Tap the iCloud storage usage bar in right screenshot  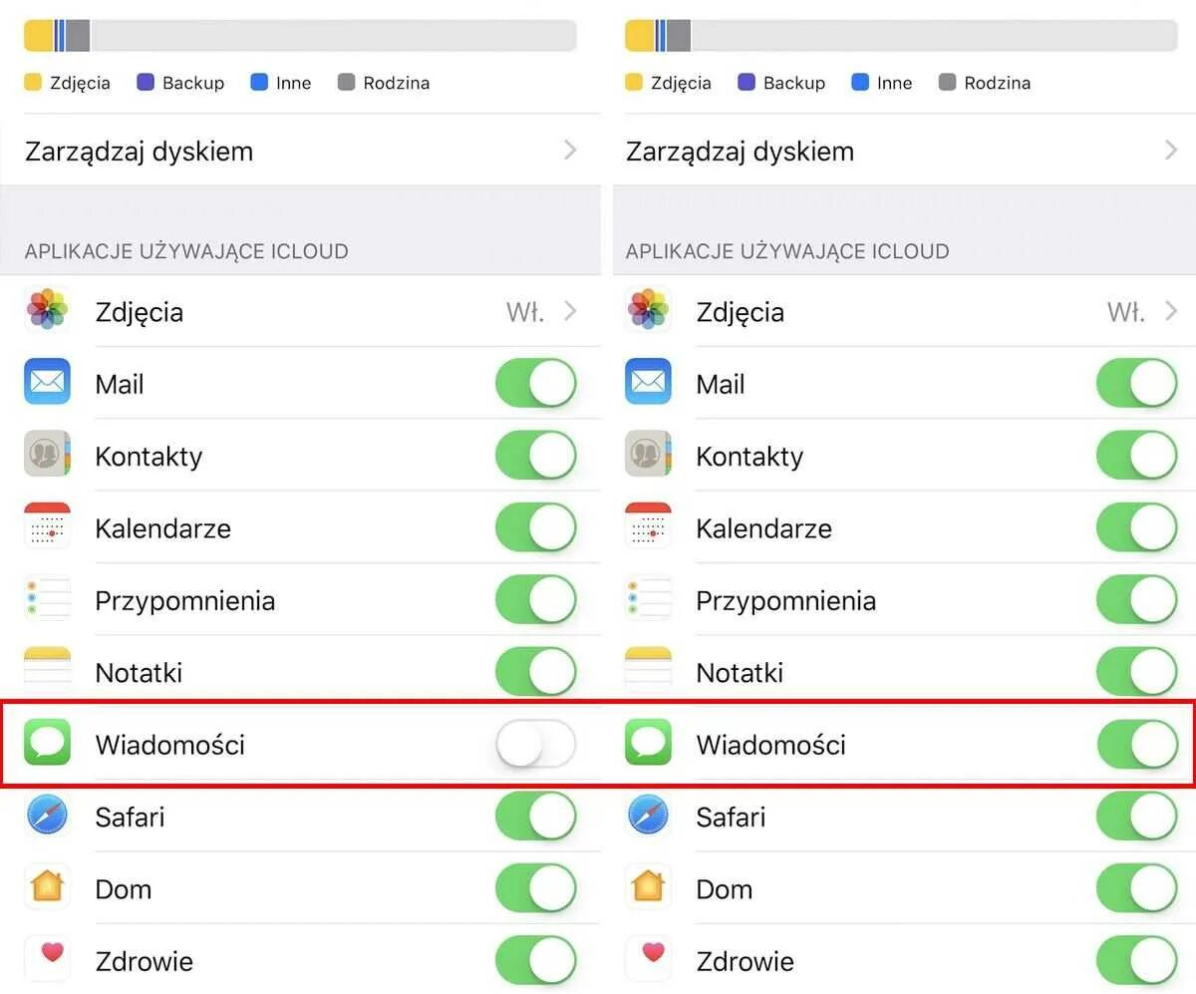(x=901, y=36)
